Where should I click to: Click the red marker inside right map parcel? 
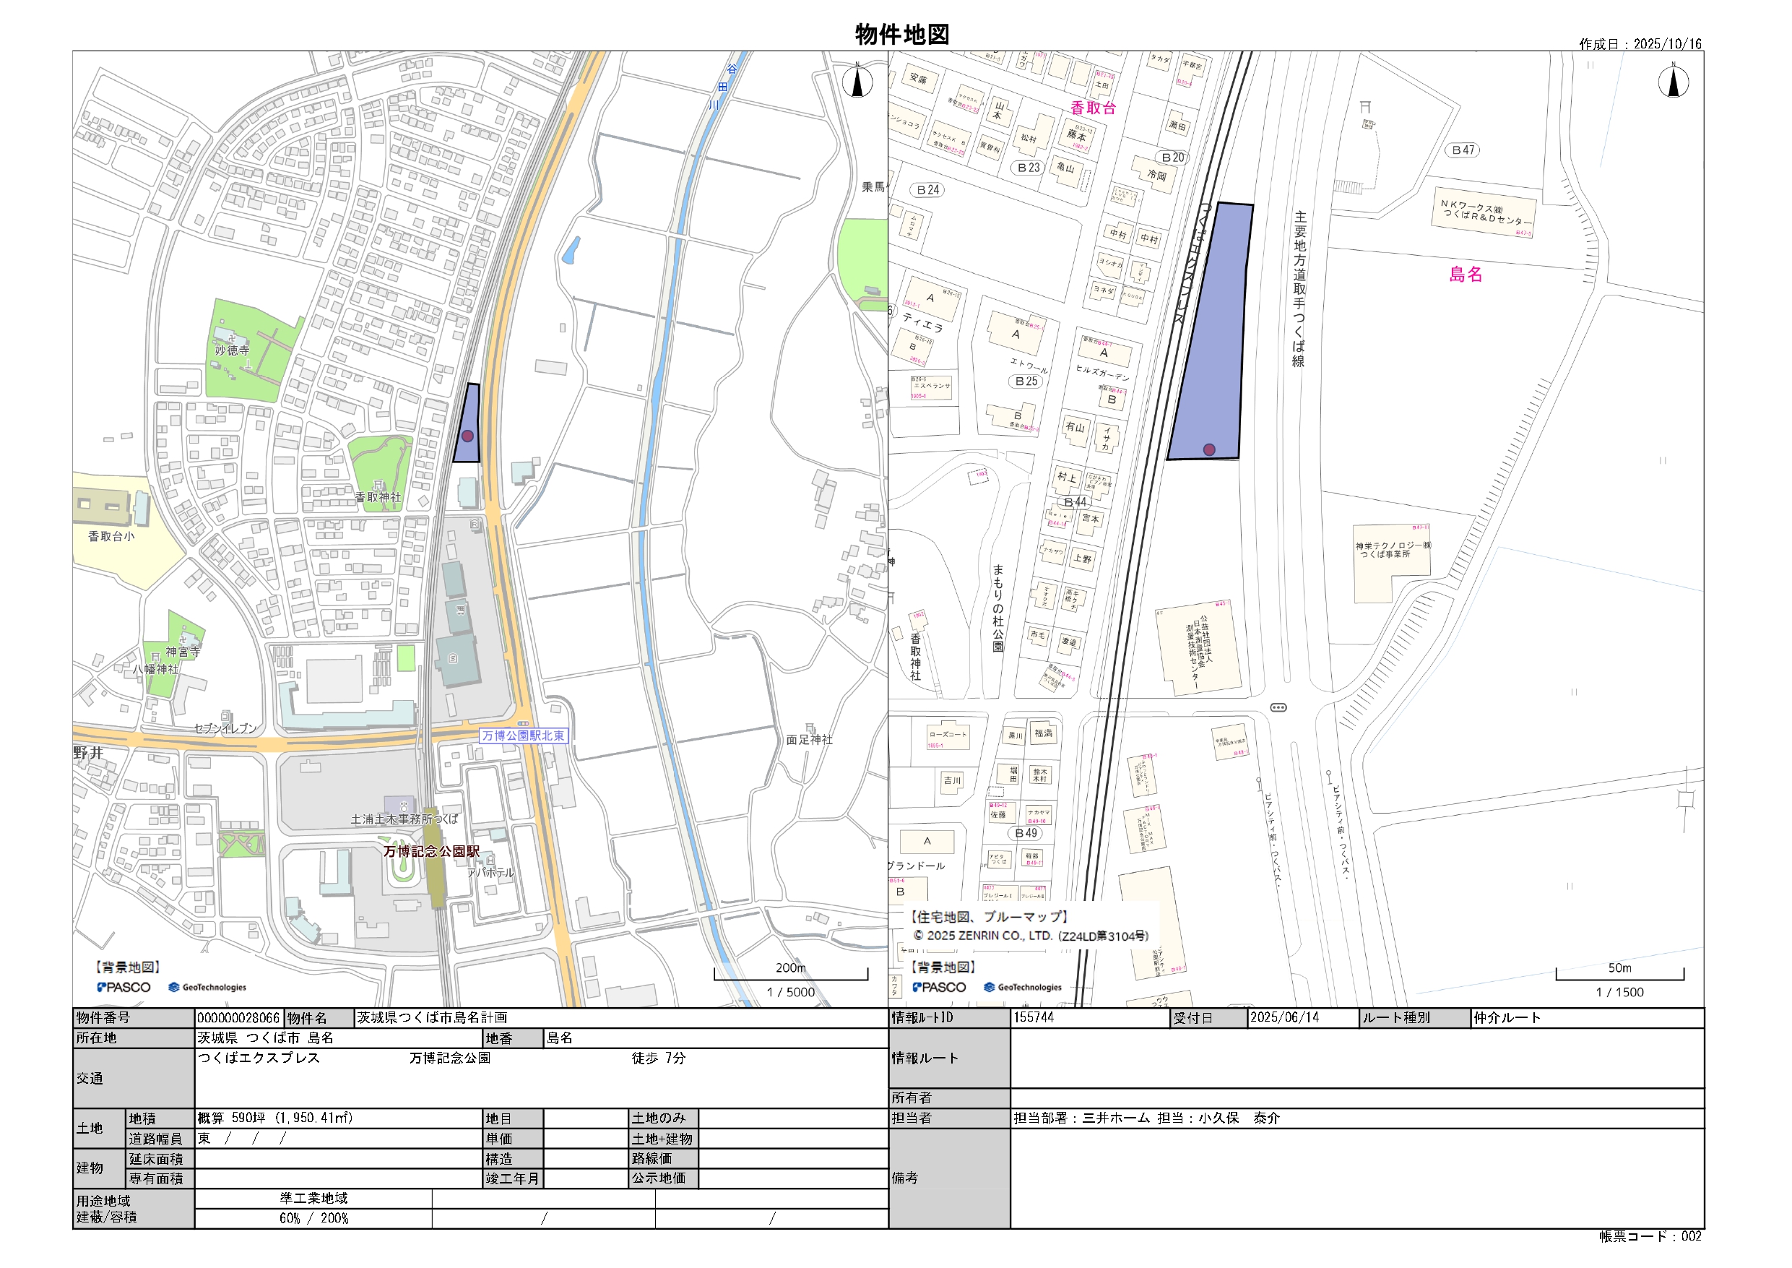coord(1209,449)
